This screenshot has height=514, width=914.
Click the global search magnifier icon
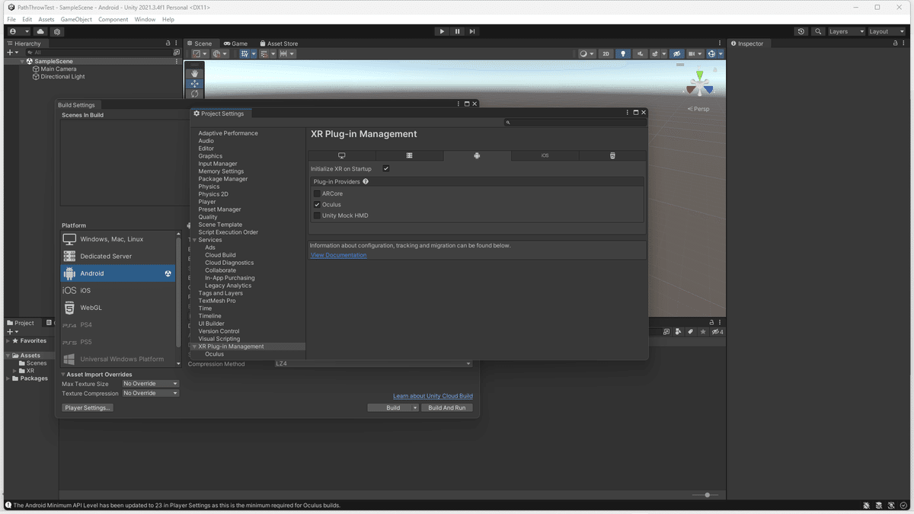coord(818,32)
